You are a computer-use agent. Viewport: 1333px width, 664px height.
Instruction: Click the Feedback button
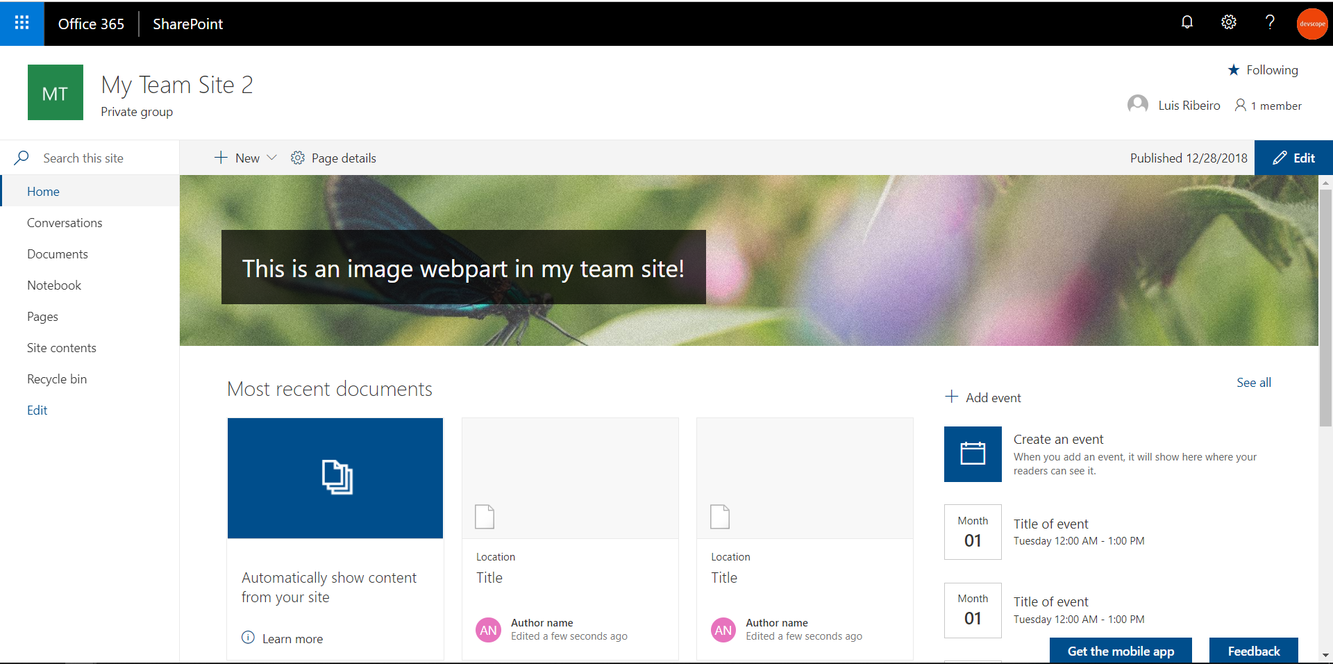click(x=1253, y=651)
